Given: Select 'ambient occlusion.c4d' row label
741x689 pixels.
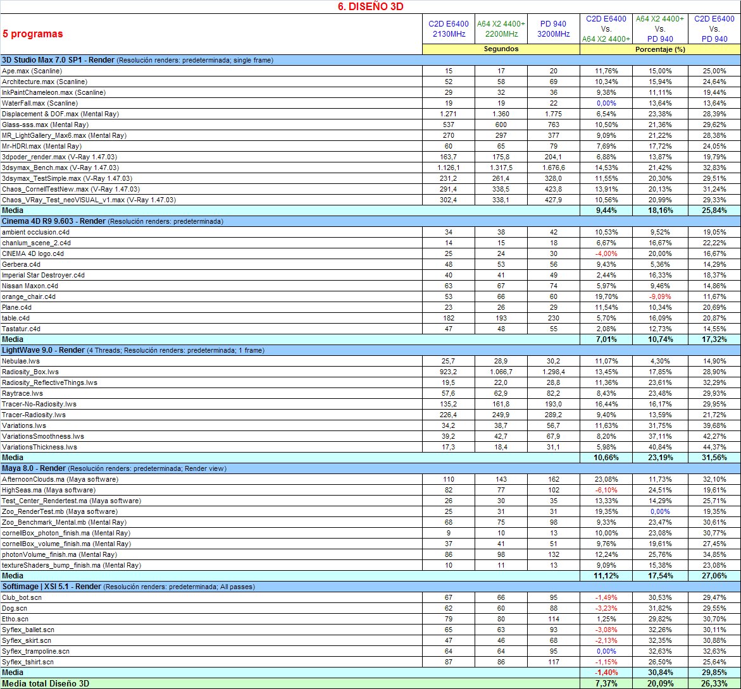Looking at the screenshot, I should click(36, 232).
